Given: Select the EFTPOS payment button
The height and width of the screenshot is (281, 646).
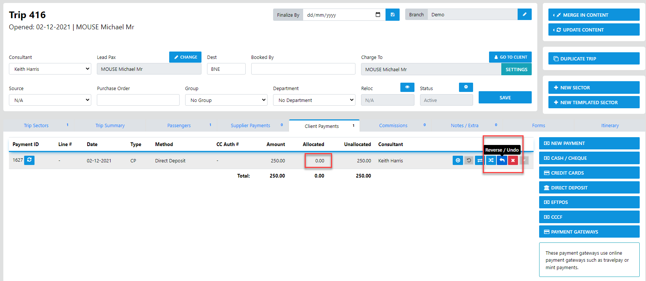Looking at the screenshot, I should coord(589,202).
